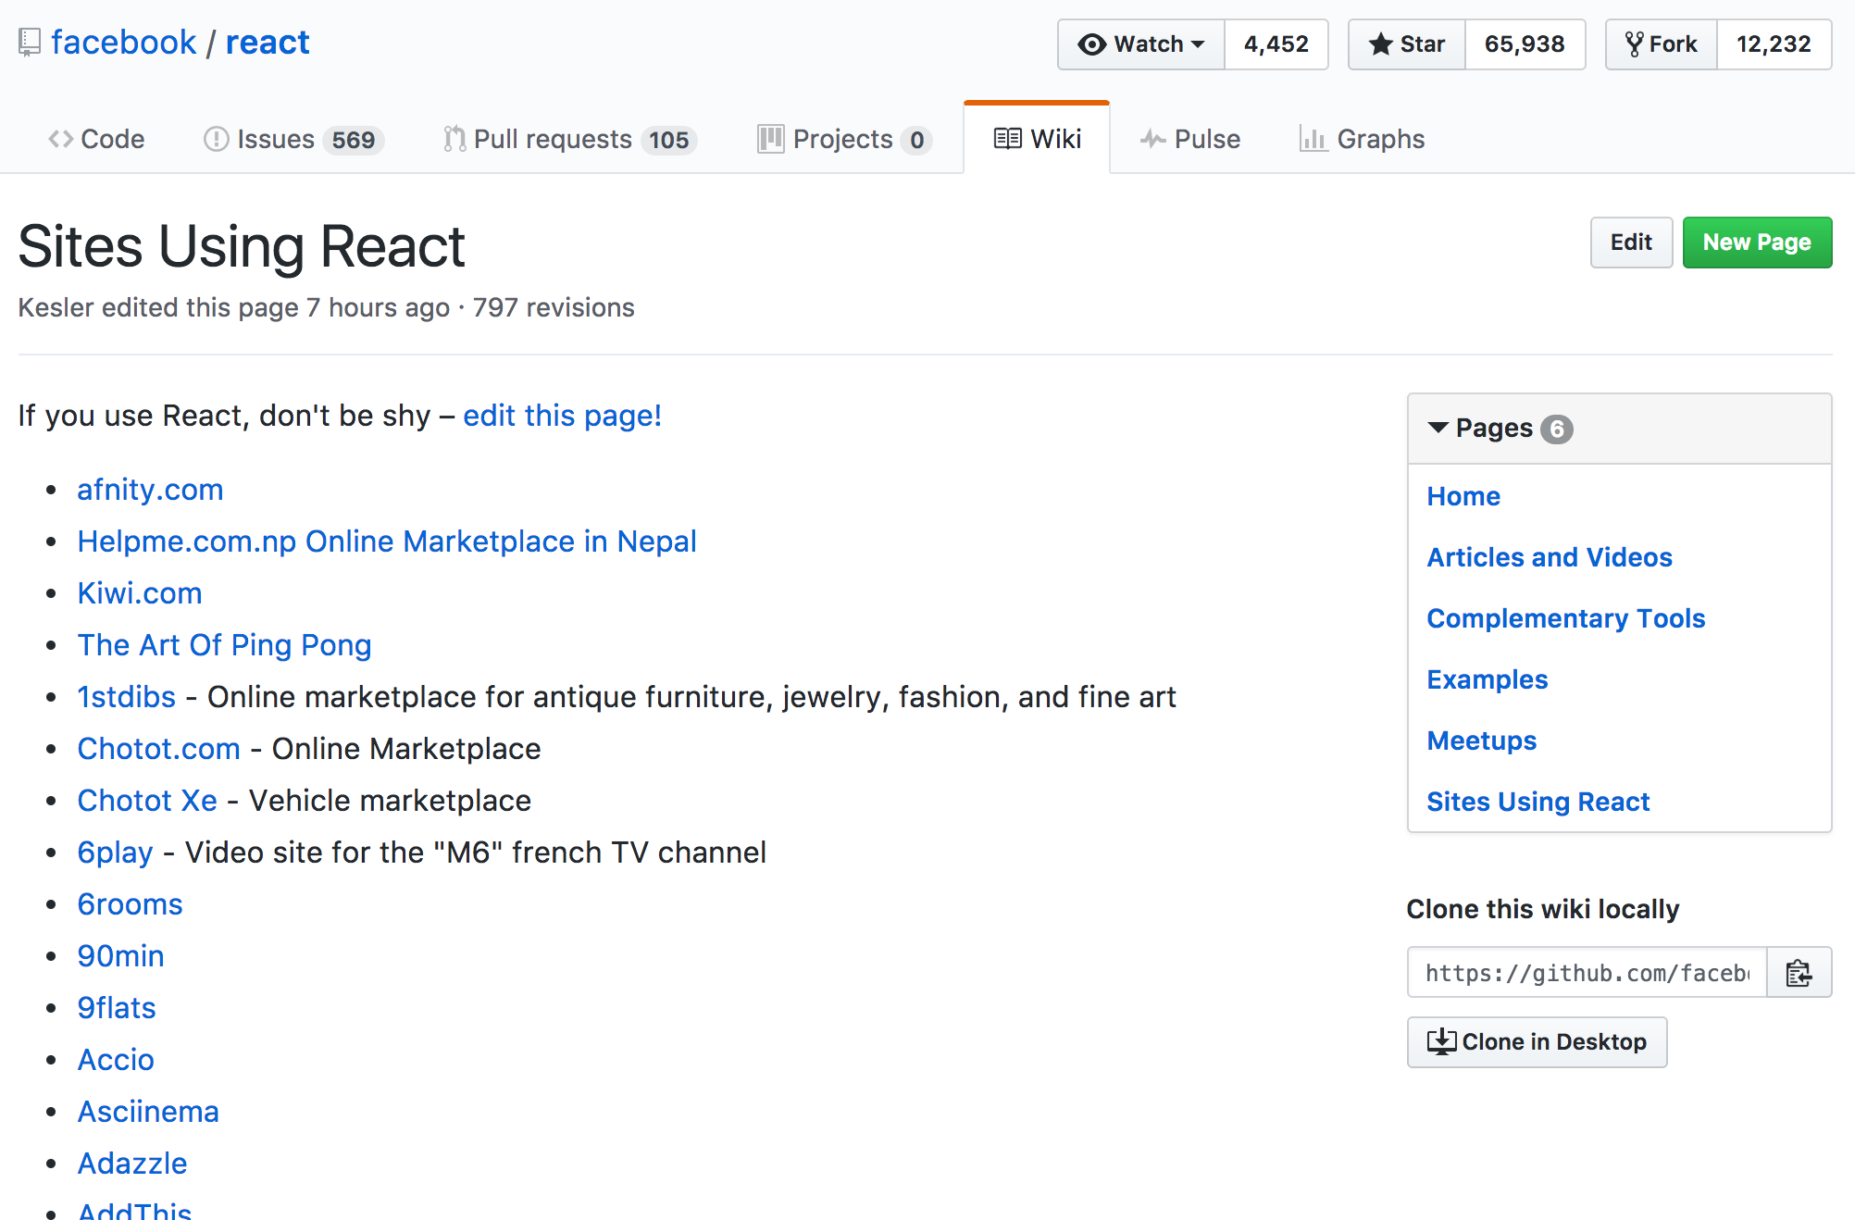Open the Watch dropdown menu
Screen dimensions: 1855x1220
[1141, 44]
